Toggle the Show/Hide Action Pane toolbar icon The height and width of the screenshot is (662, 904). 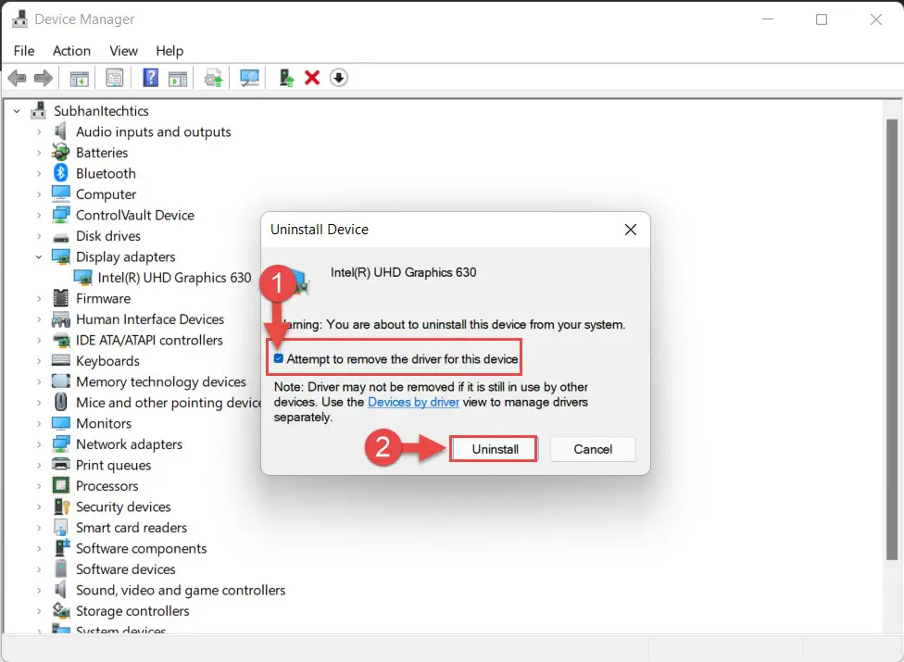[x=178, y=78]
